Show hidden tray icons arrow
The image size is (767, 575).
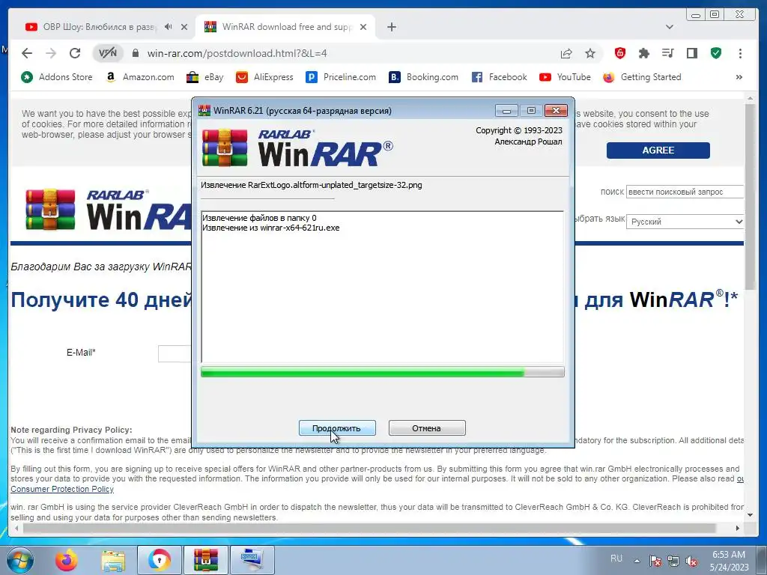(637, 561)
